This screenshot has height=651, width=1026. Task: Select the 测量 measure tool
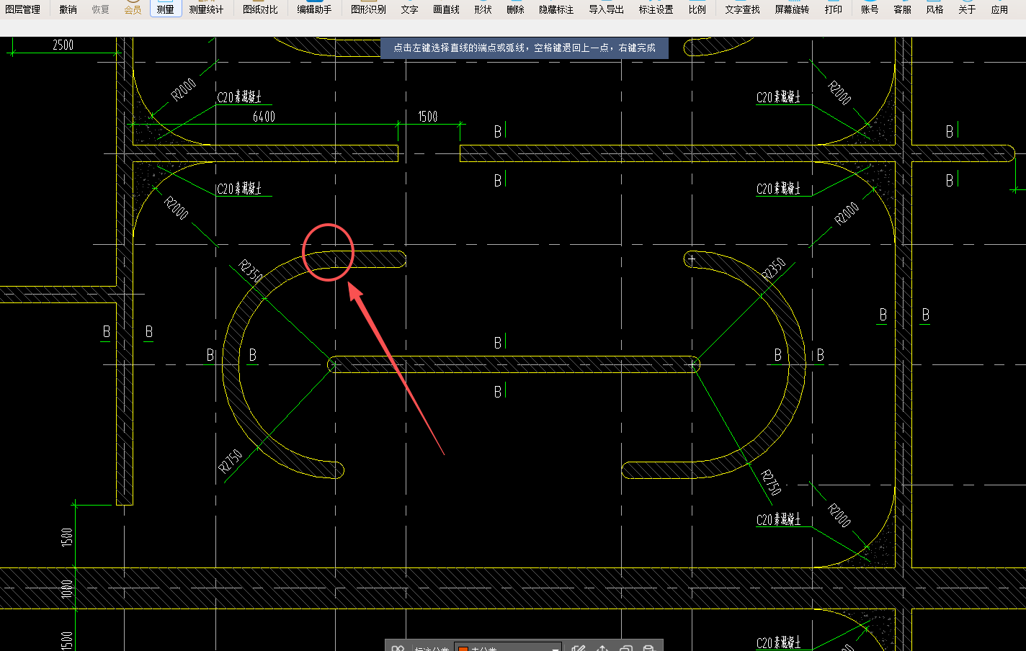[x=166, y=9]
